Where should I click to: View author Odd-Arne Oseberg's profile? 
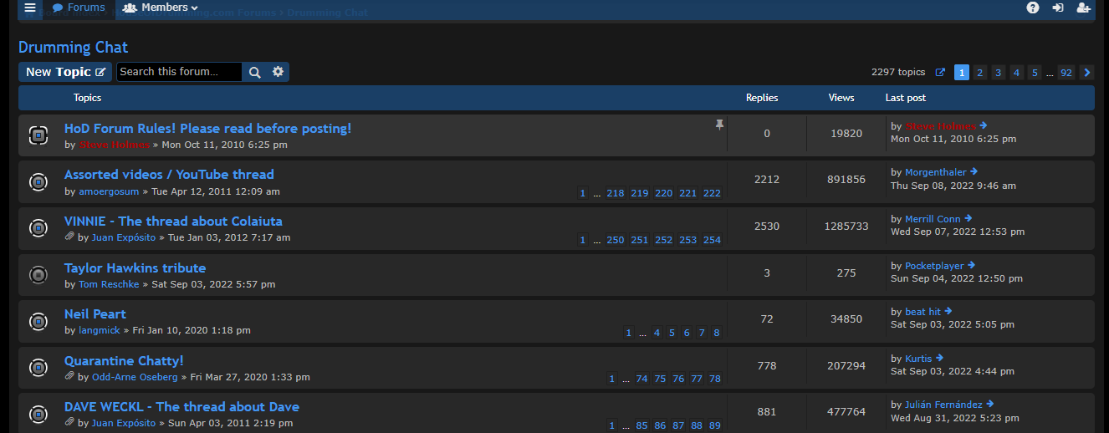(135, 377)
